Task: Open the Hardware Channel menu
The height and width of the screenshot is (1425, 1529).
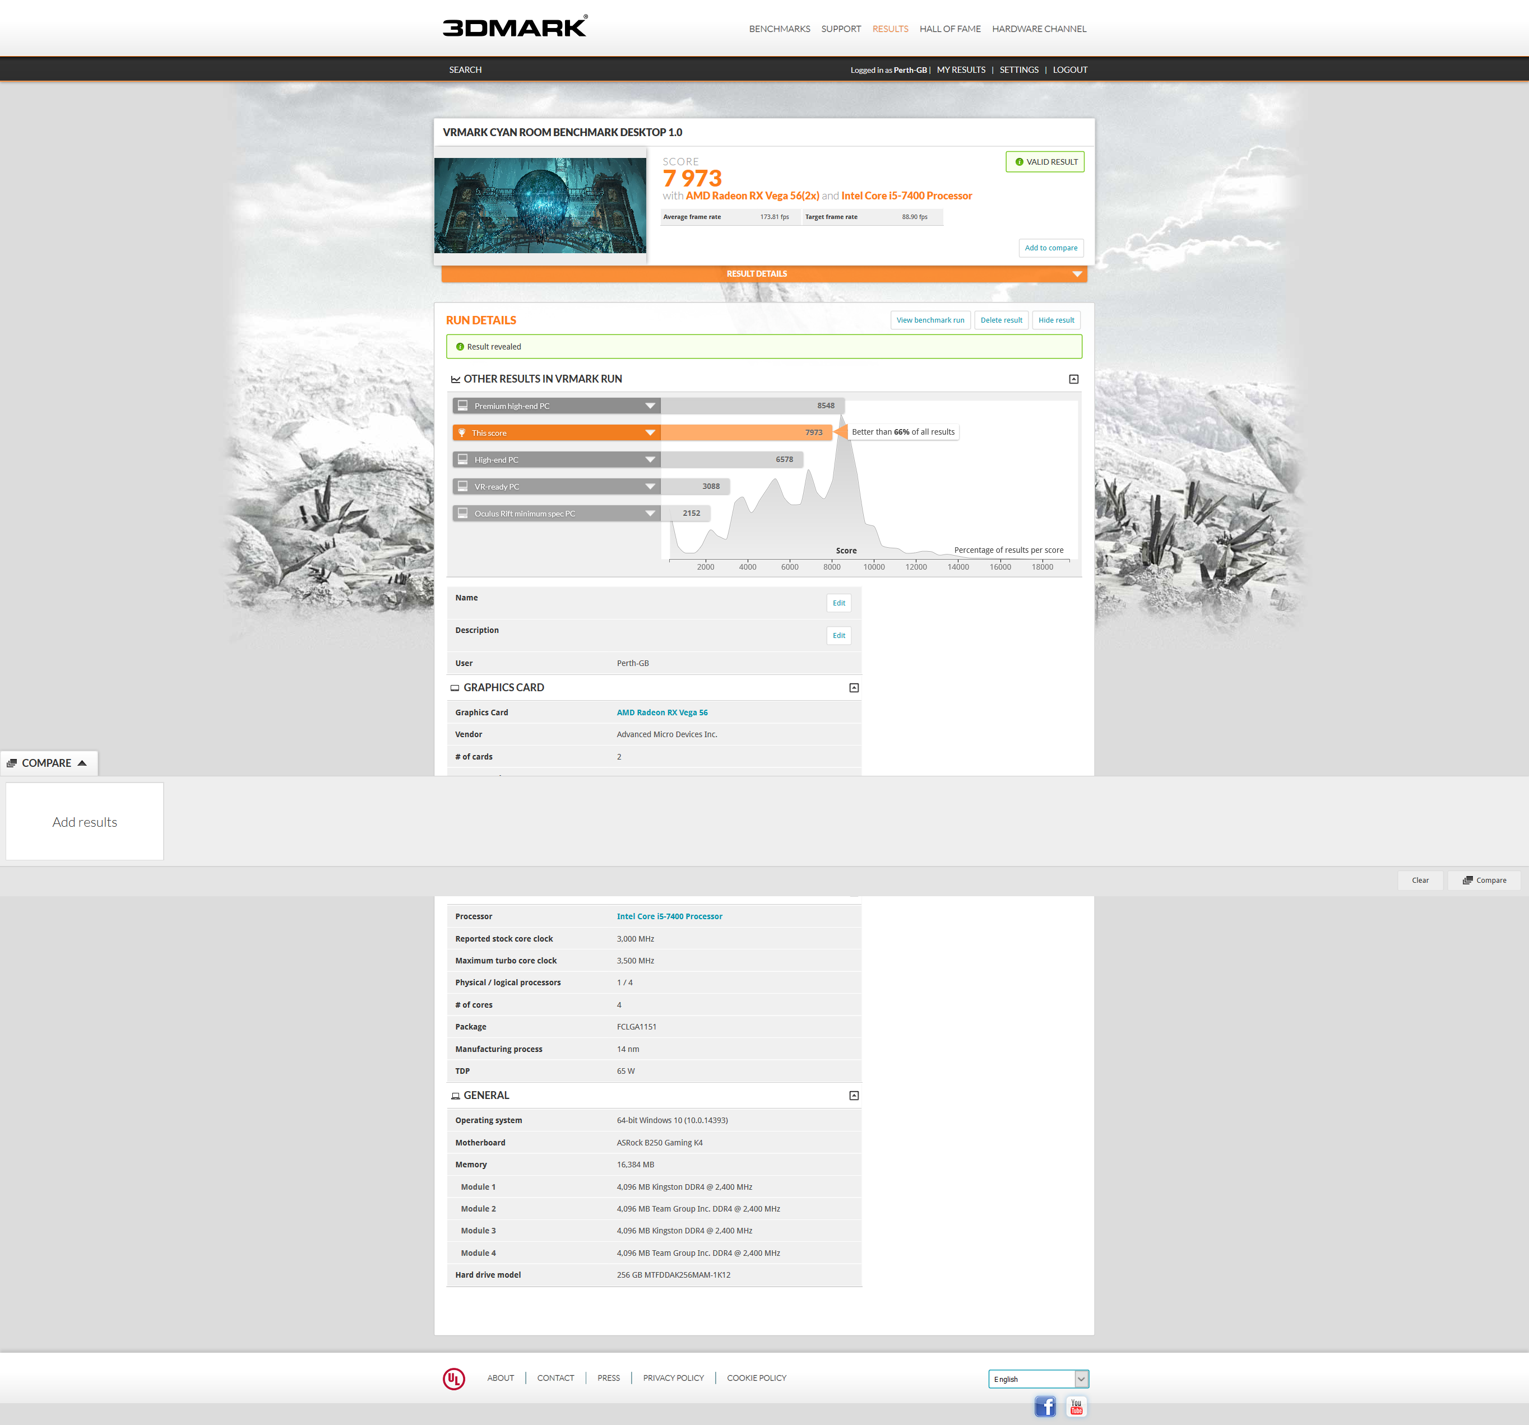Action: click(x=1039, y=29)
